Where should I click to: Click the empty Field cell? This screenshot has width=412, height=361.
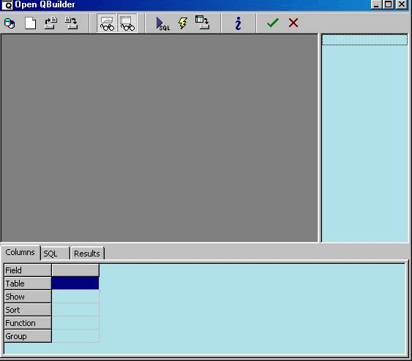pos(75,270)
